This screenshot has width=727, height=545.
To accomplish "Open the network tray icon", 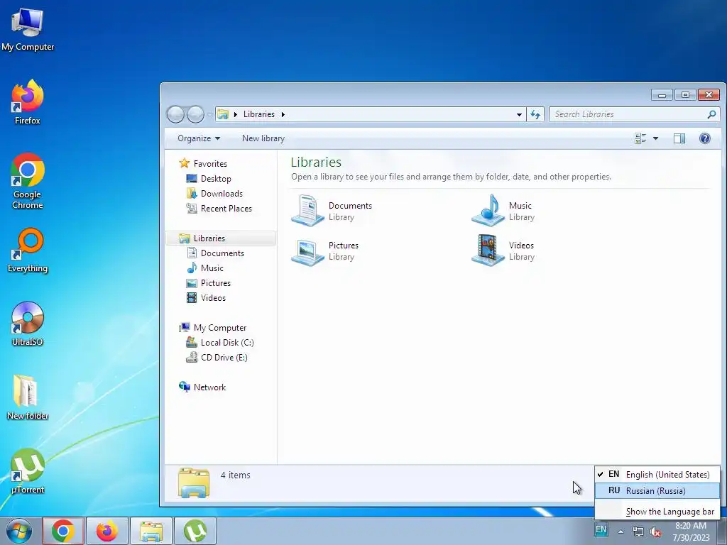I will pyautogui.click(x=638, y=532).
